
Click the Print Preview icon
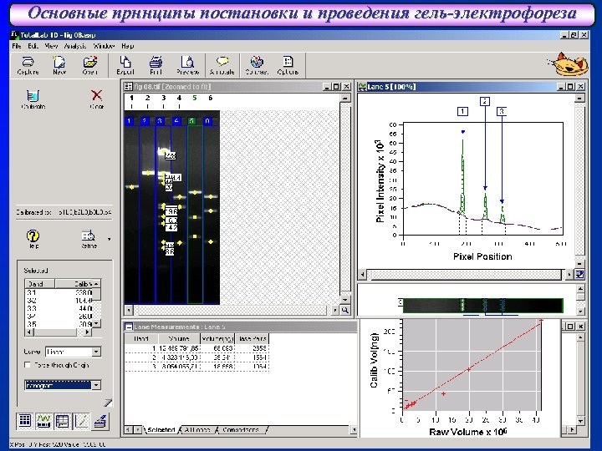pos(188,63)
